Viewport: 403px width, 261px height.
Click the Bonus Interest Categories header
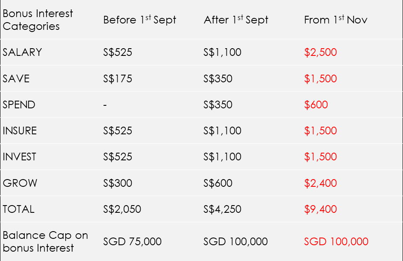tap(38, 20)
